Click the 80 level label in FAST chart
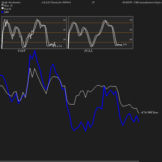162x162 pixels. click(x=64, y=20)
